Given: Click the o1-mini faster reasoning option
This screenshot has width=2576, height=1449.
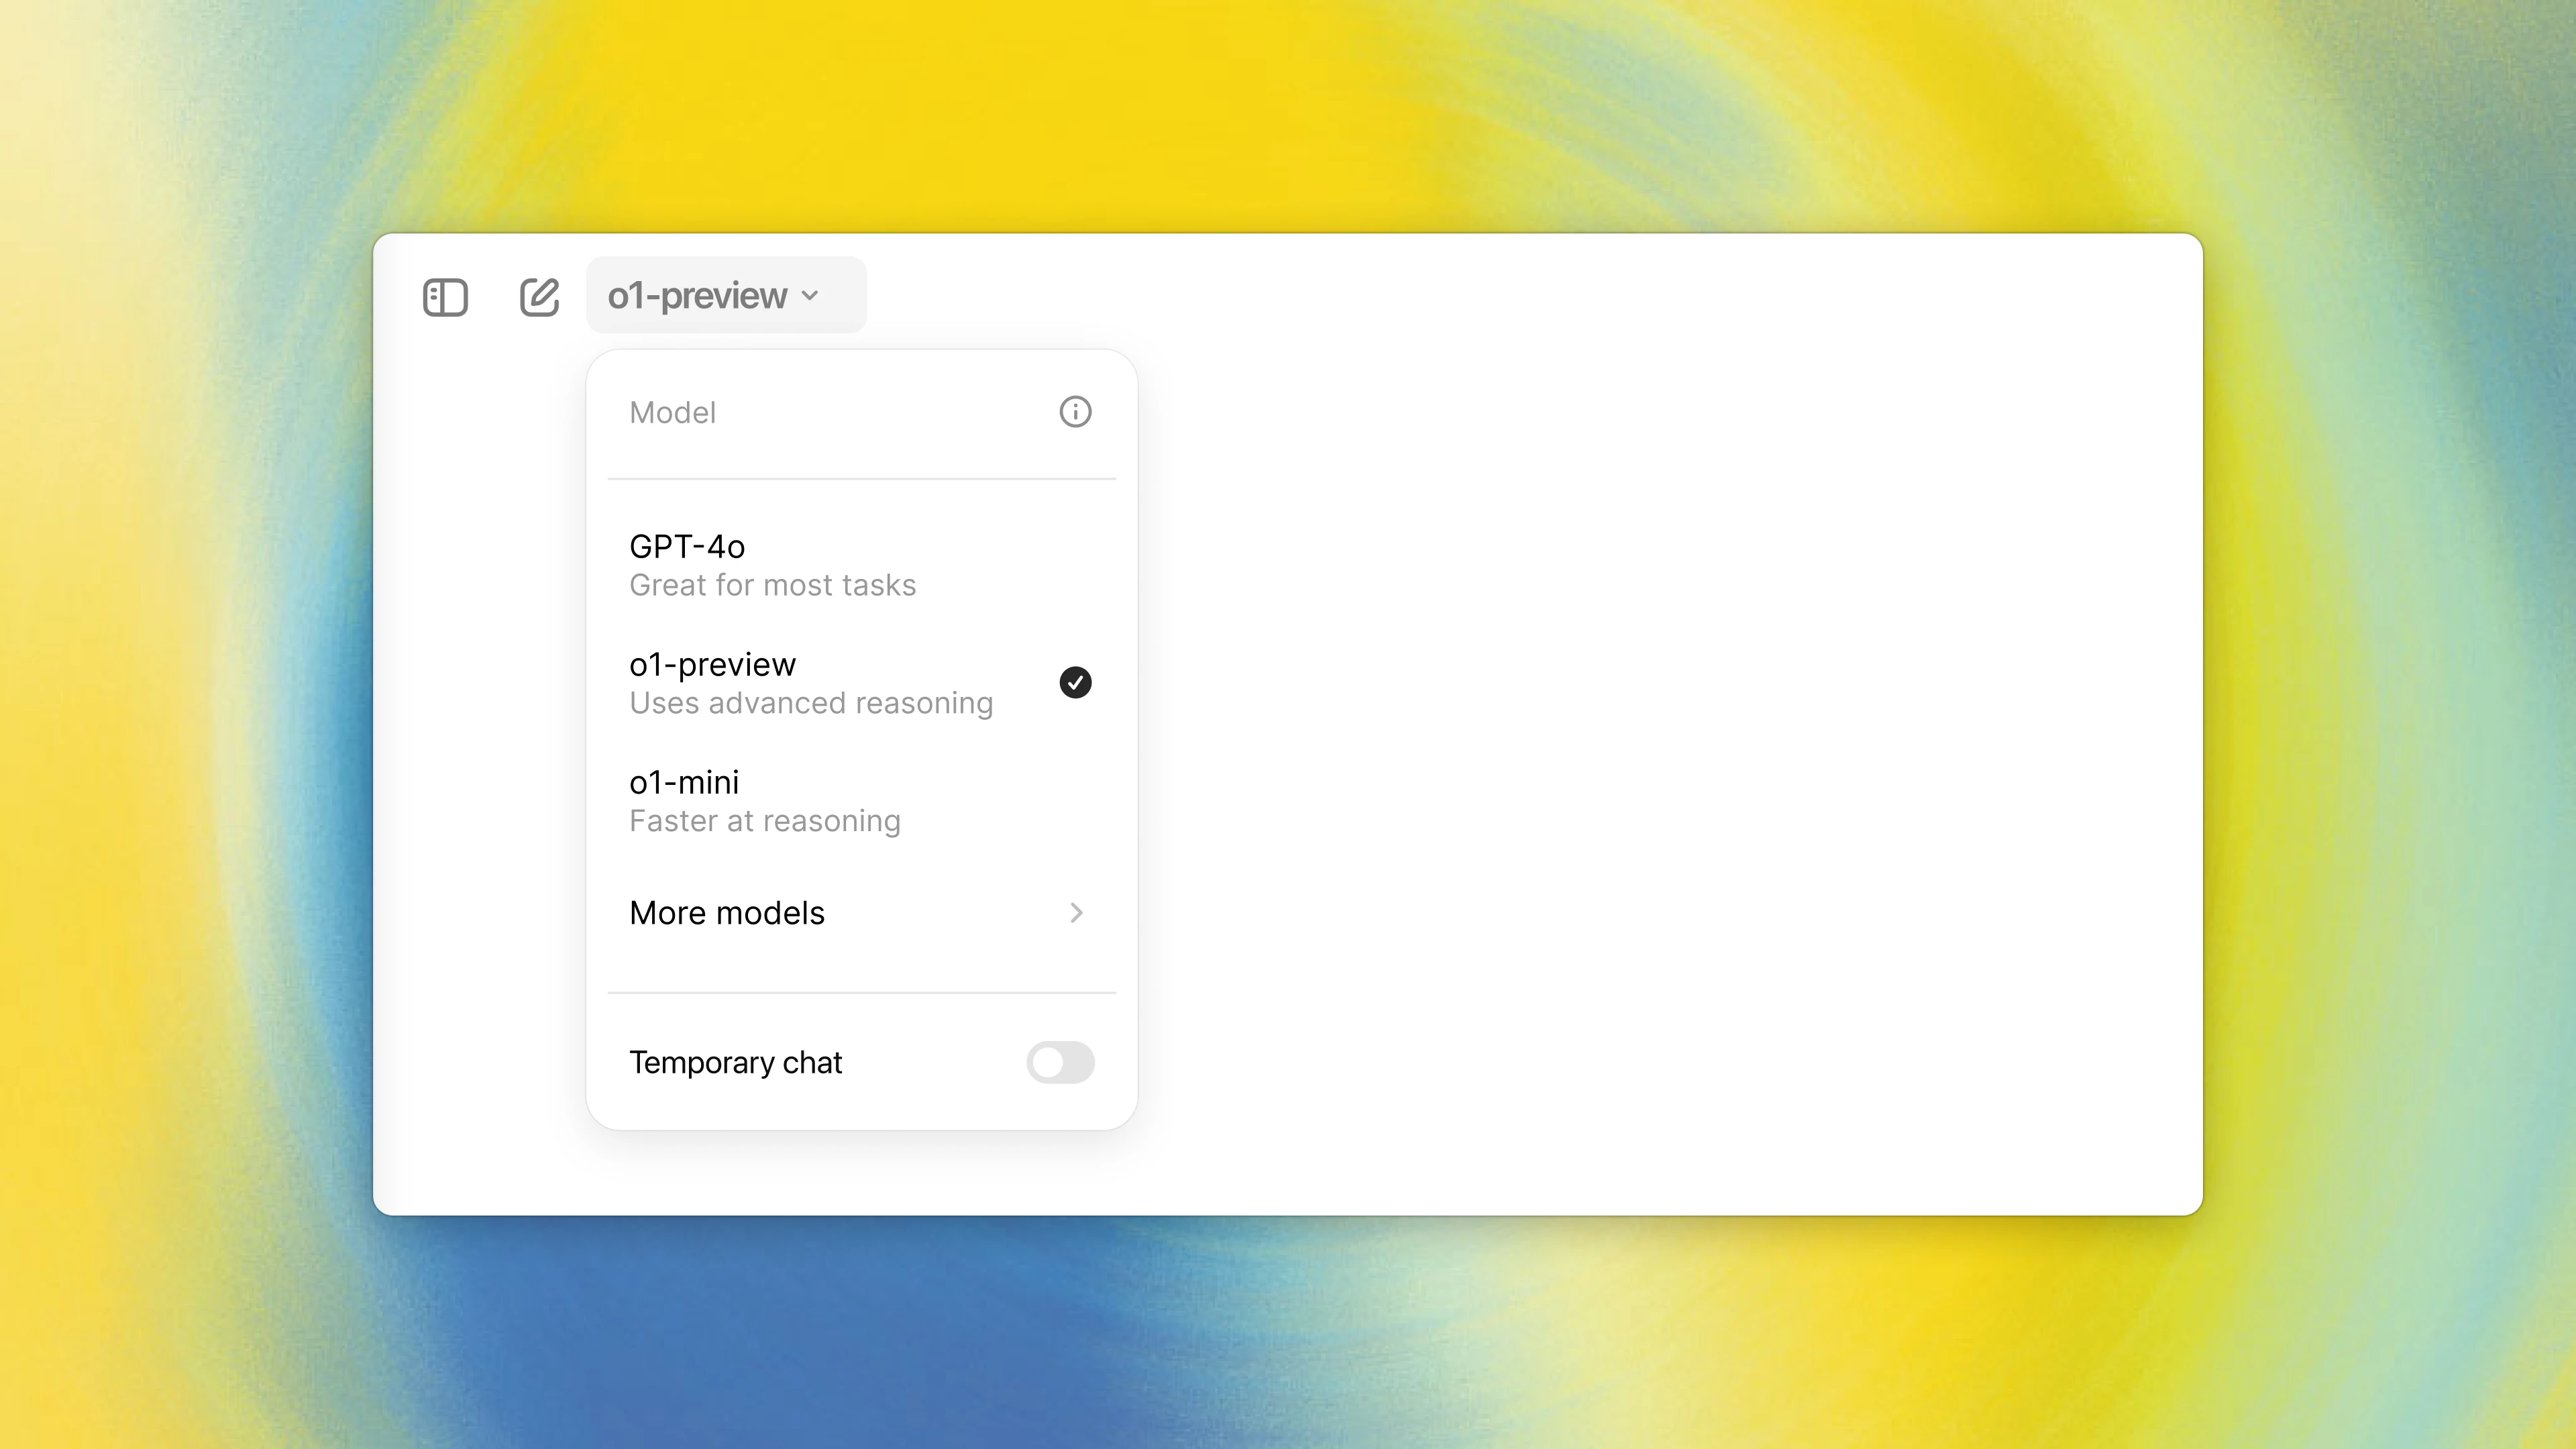Looking at the screenshot, I should click(x=861, y=800).
